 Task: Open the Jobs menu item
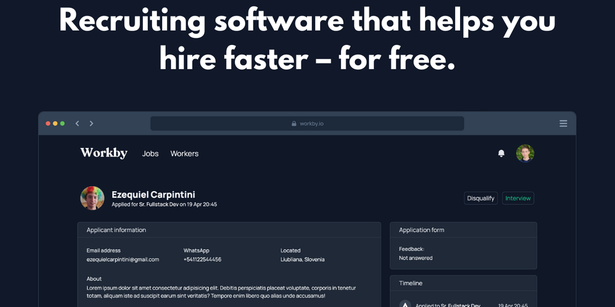150,153
